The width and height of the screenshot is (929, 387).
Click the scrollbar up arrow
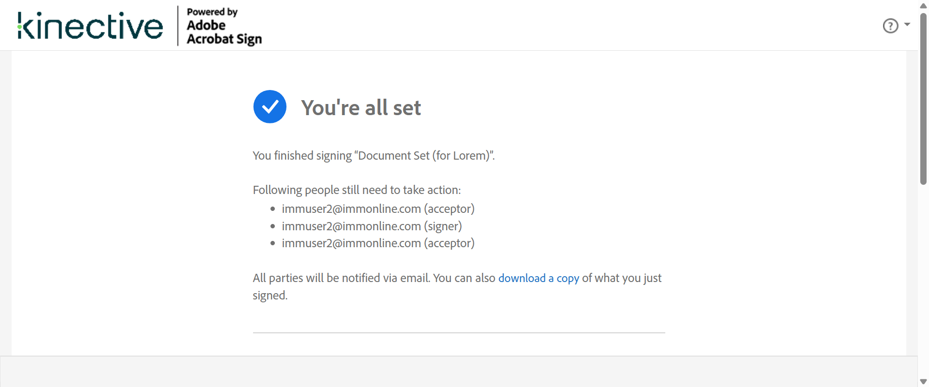(x=923, y=5)
